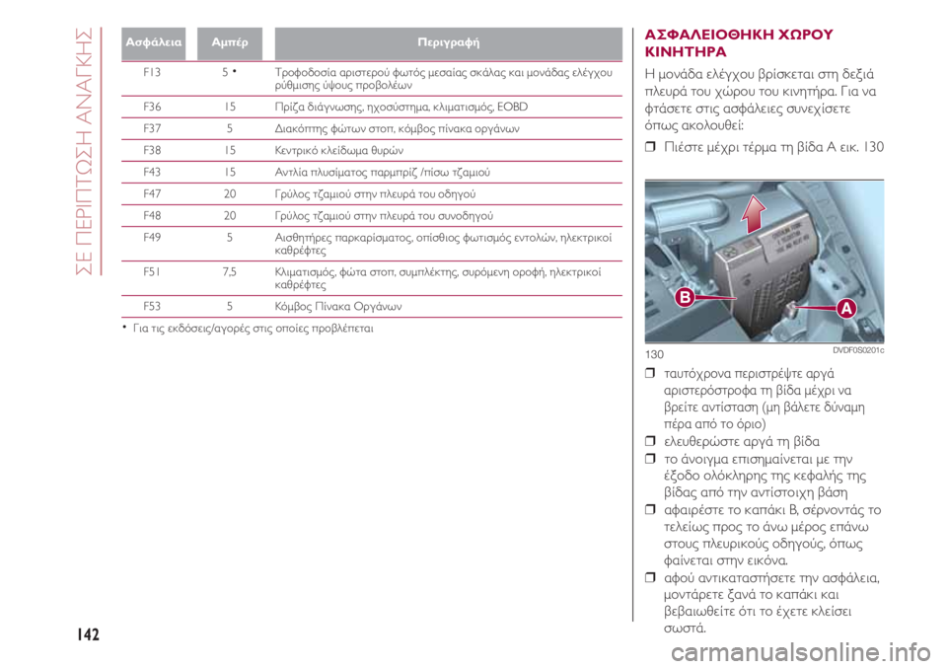Select fuse cell F13
Viewport: 947px width, 669px height.
[152, 72]
